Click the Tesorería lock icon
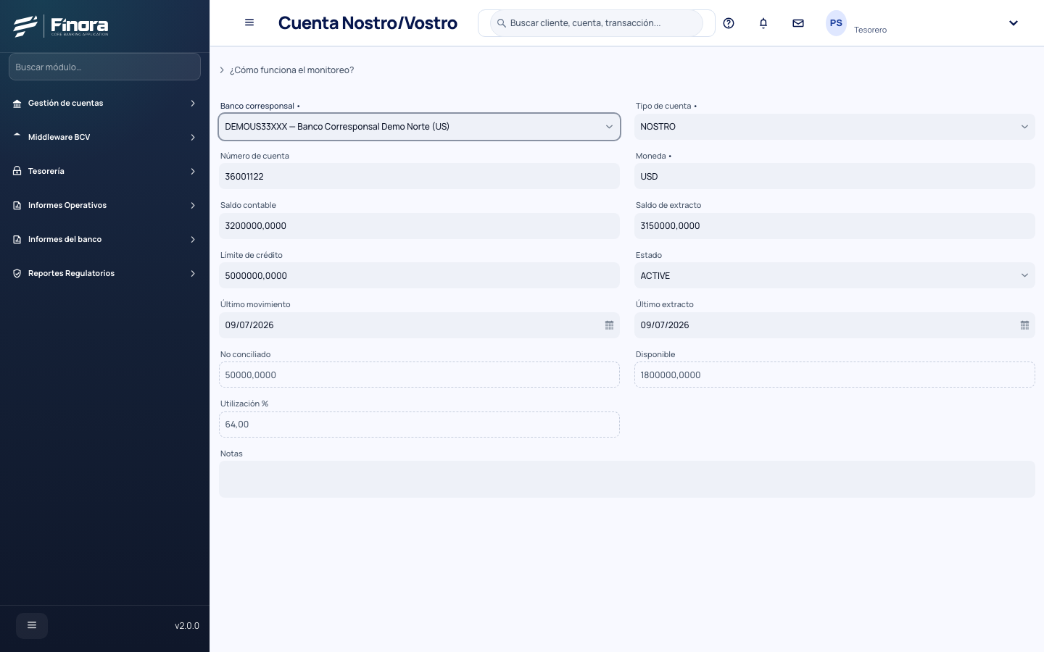The width and height of the screenshot is (1044, 652). (17, 171)
